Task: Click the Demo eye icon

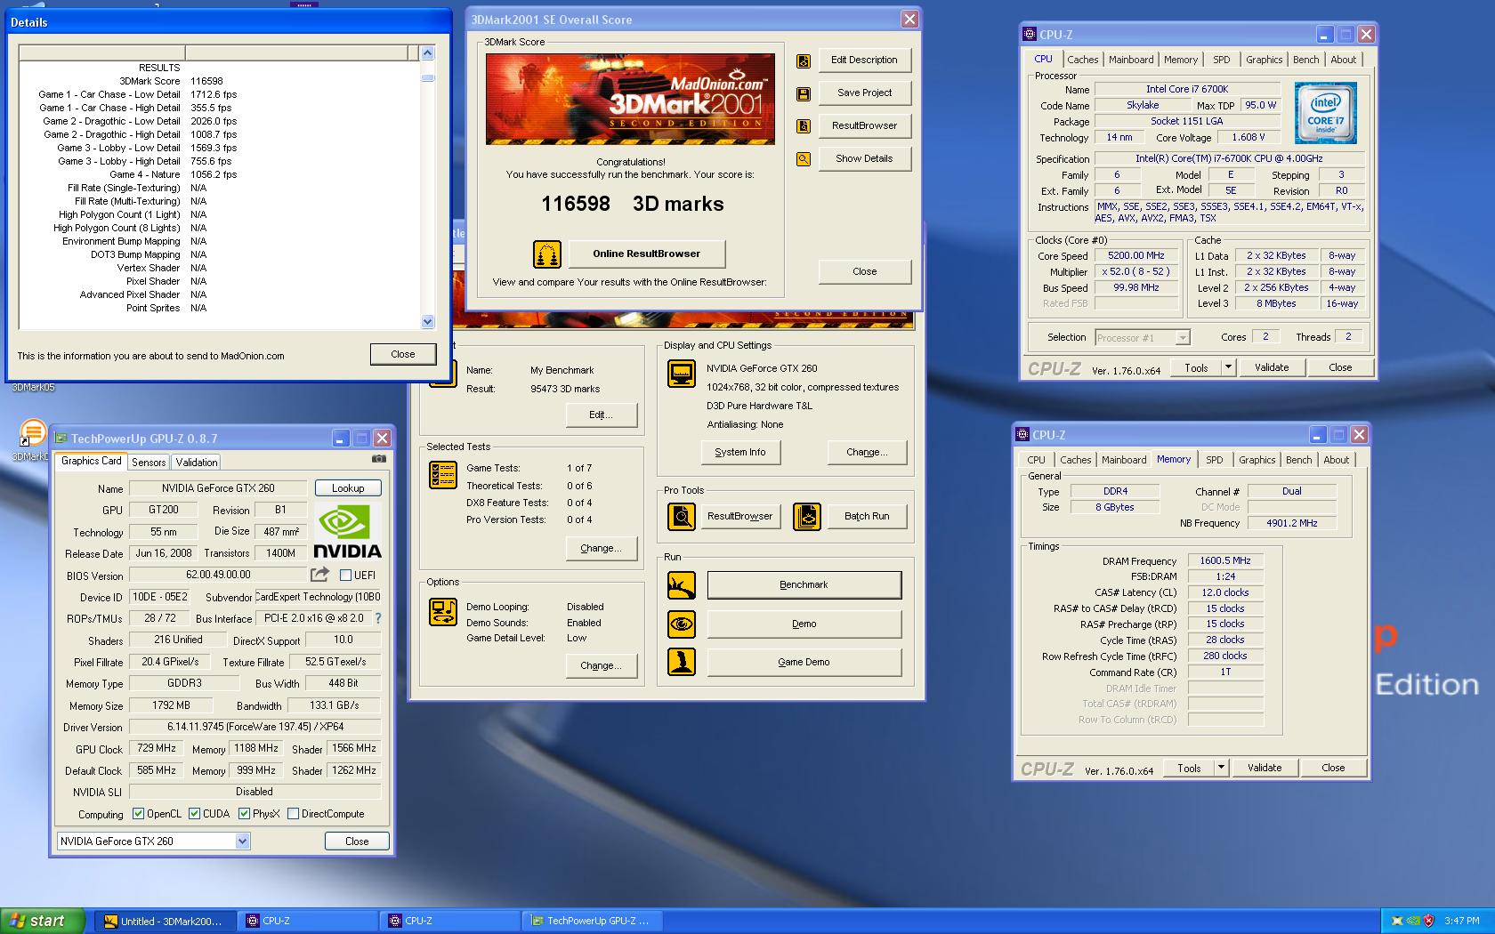Action: (682, 624)
